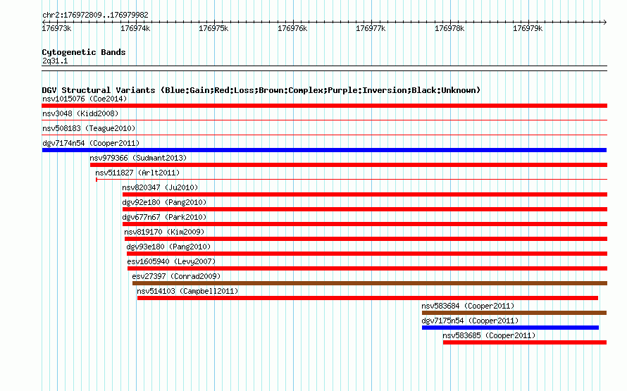Click the nsv1015076 (Coe2014) label
This screenshot has width=627, height=391.
(85, 99)
